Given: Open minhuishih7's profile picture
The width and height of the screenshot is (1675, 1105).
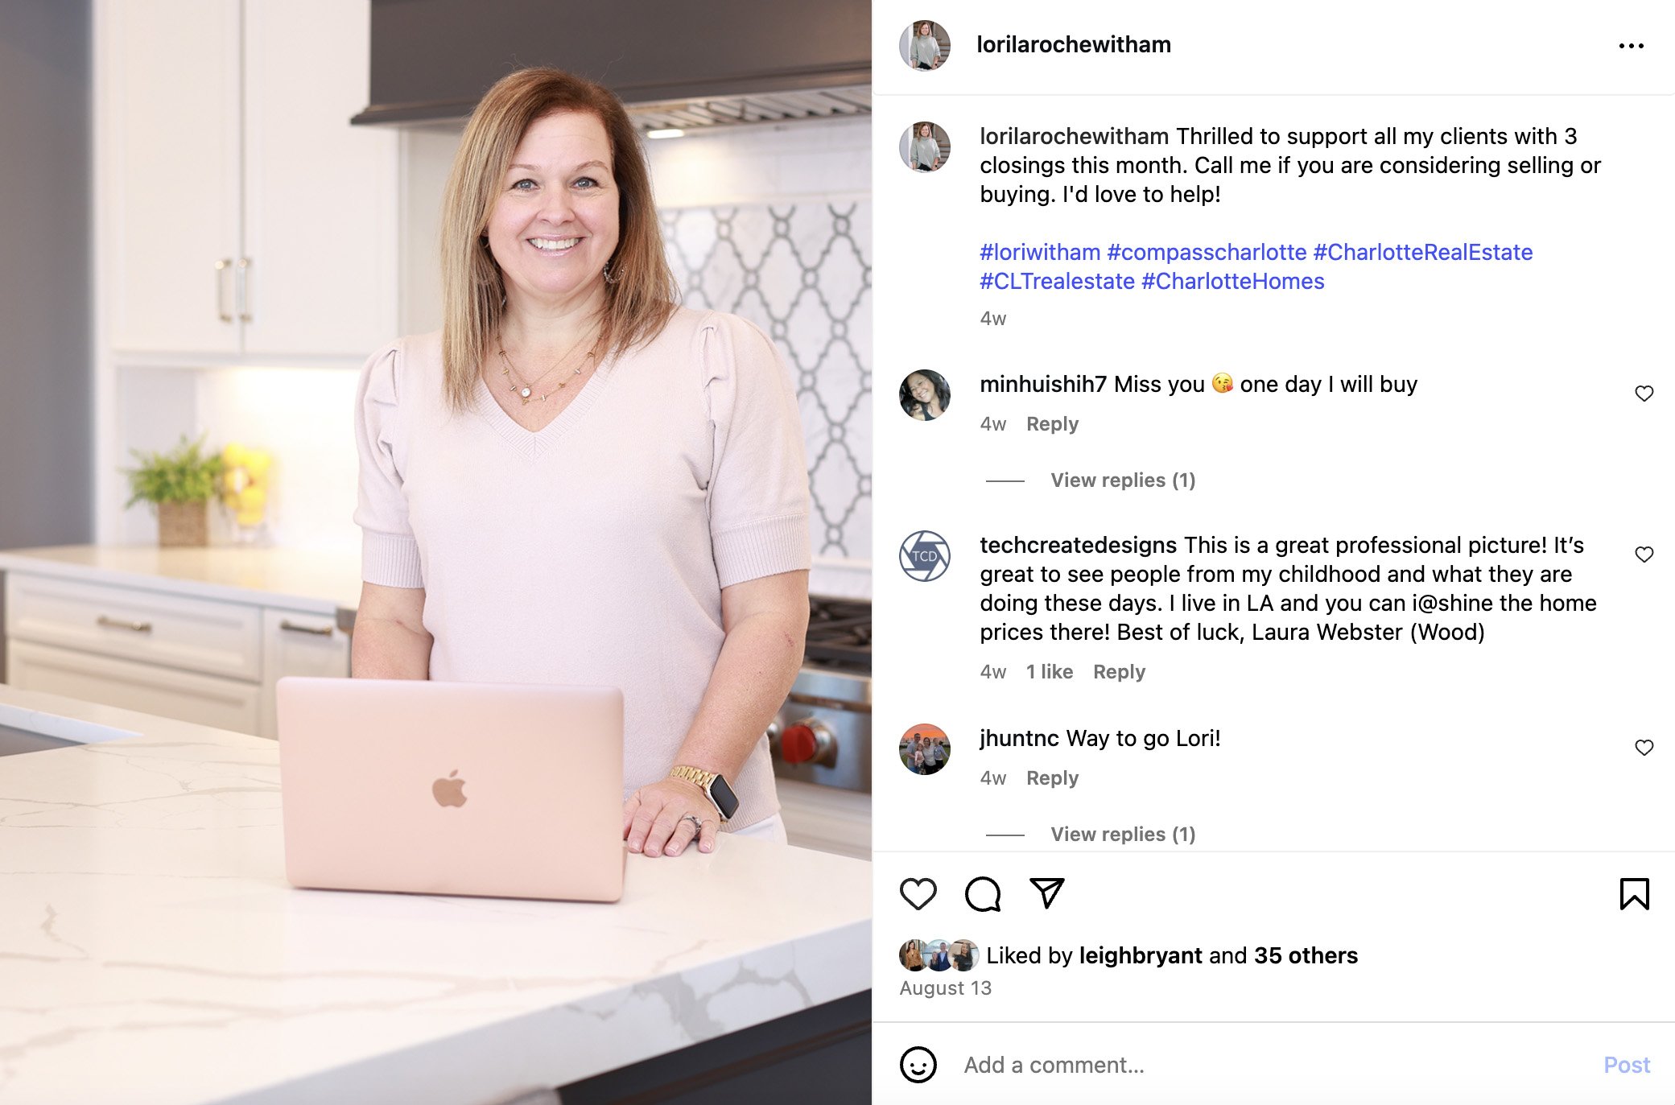Looking at the screenshot, I should (x=924, y=395).
